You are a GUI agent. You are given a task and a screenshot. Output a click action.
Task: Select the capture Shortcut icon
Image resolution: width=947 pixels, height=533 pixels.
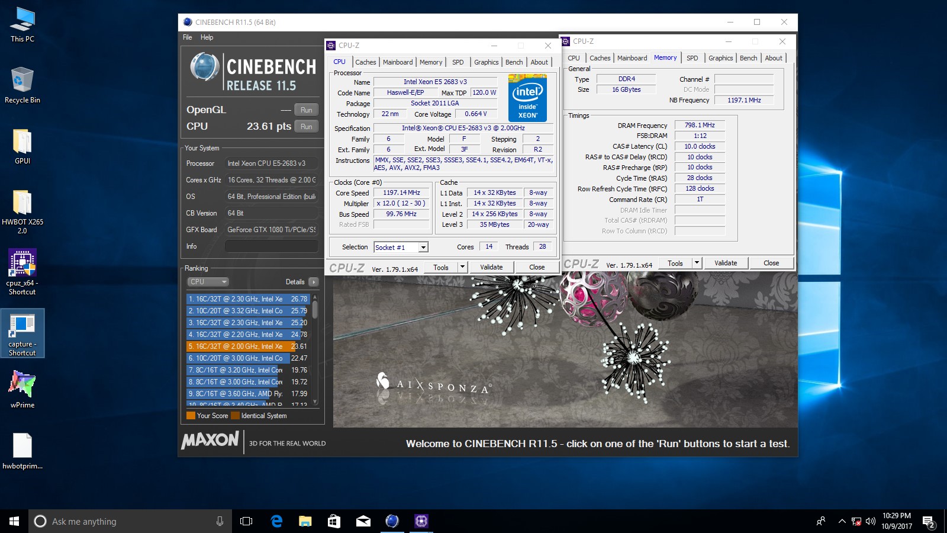[22, 333]
